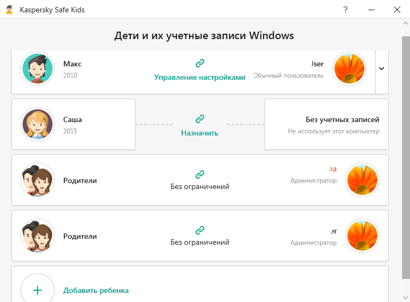Click link icon in first Родители row
The image size is (410, 302).
tap(200, 174)
